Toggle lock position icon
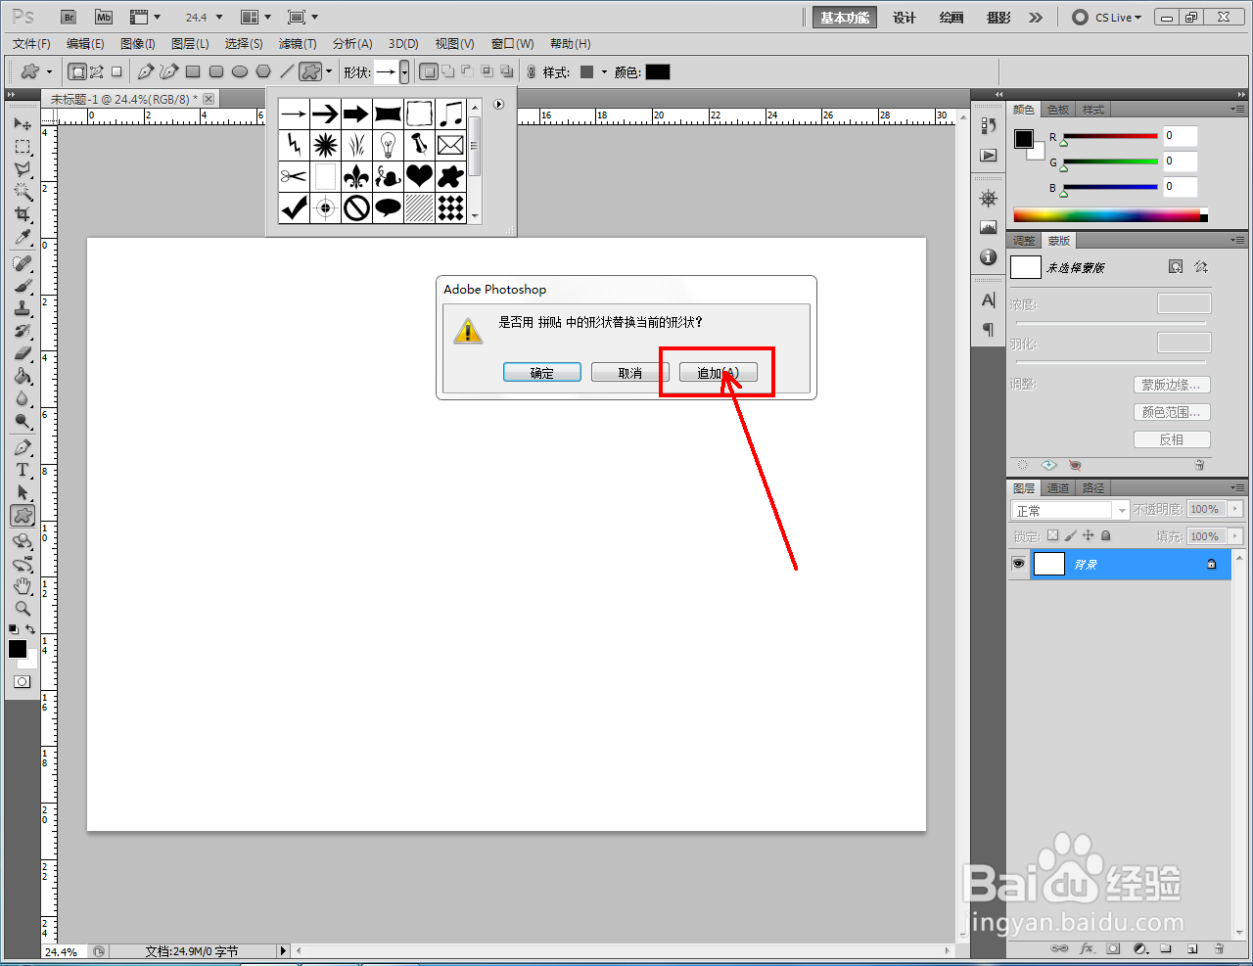This screenshot has height=966, width=1253. 1088,535
